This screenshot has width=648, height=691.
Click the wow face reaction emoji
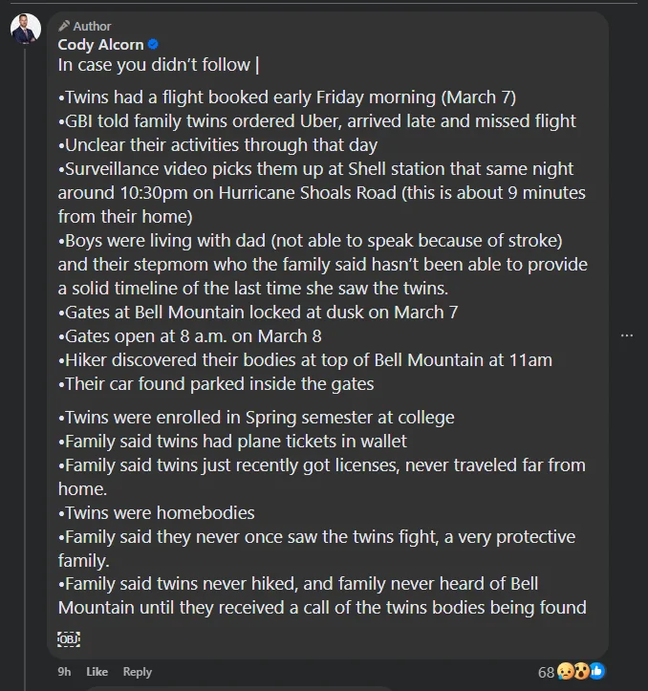click(x=581, y=671)
